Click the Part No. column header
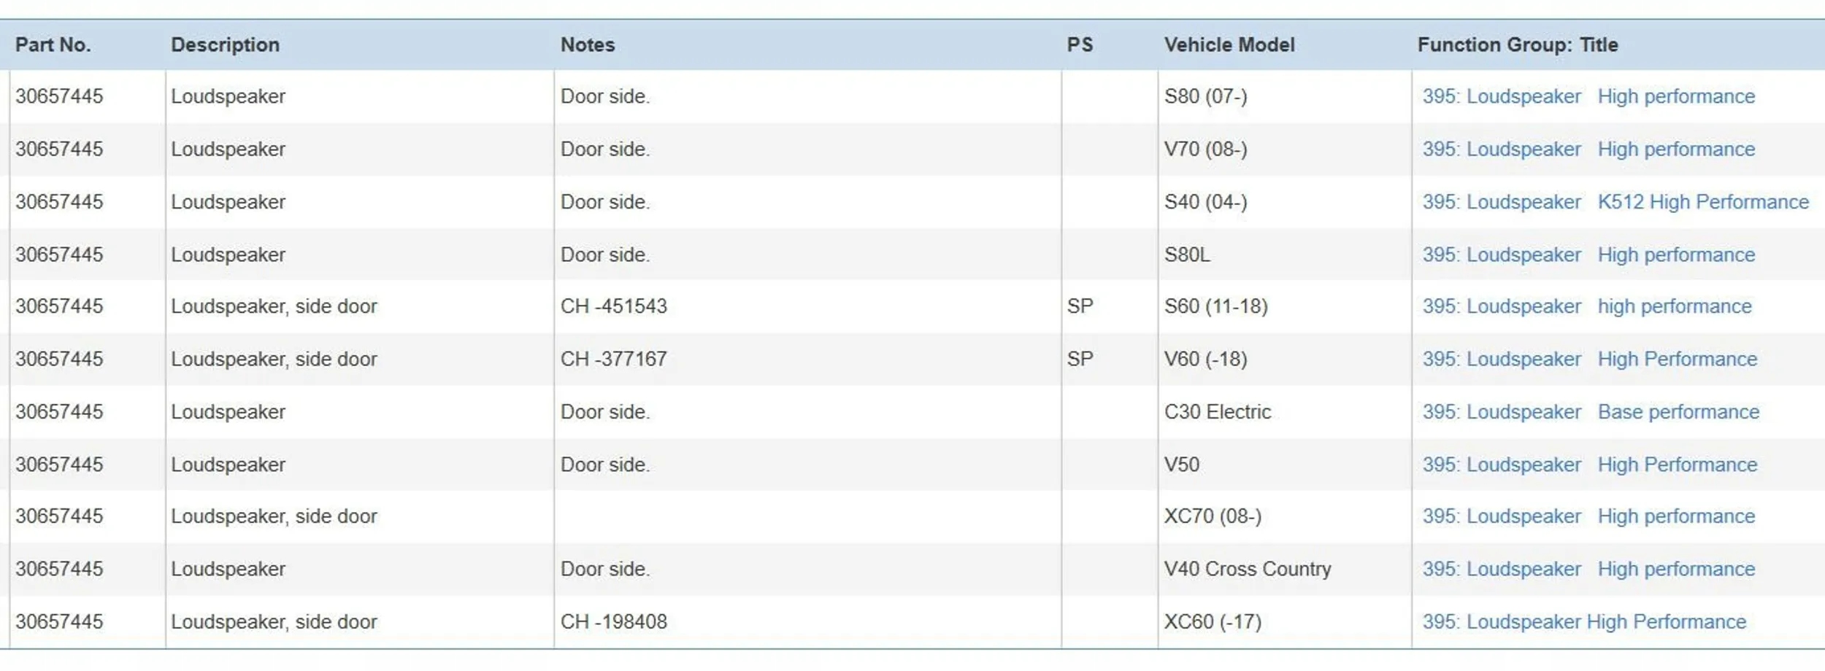The image size is (1825, 671). 53,45
